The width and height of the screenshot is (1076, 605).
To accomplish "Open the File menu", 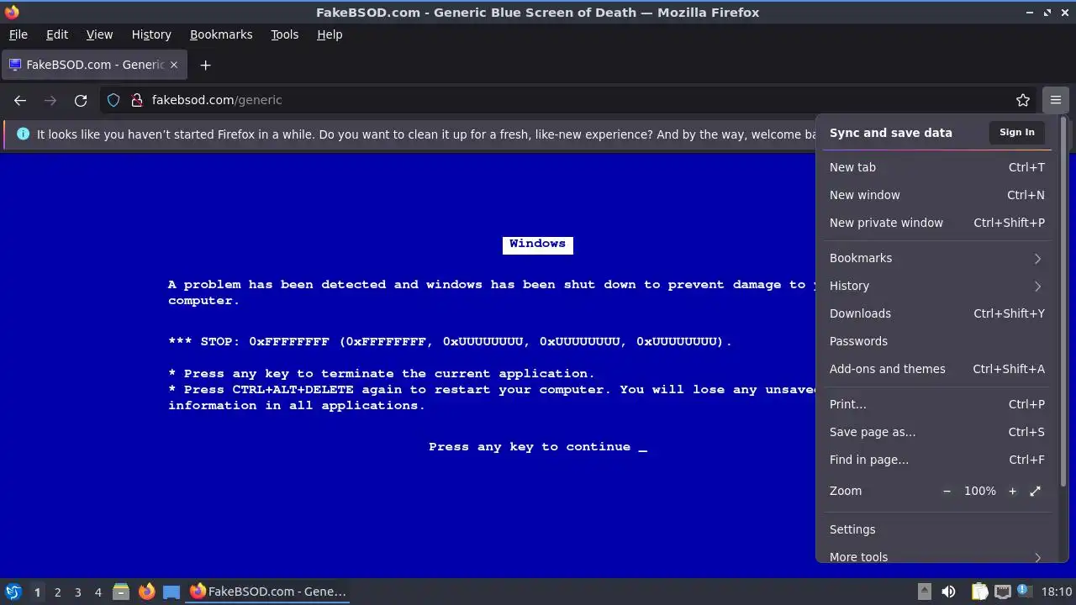I will pyautogui.click(x=18, y=34).
